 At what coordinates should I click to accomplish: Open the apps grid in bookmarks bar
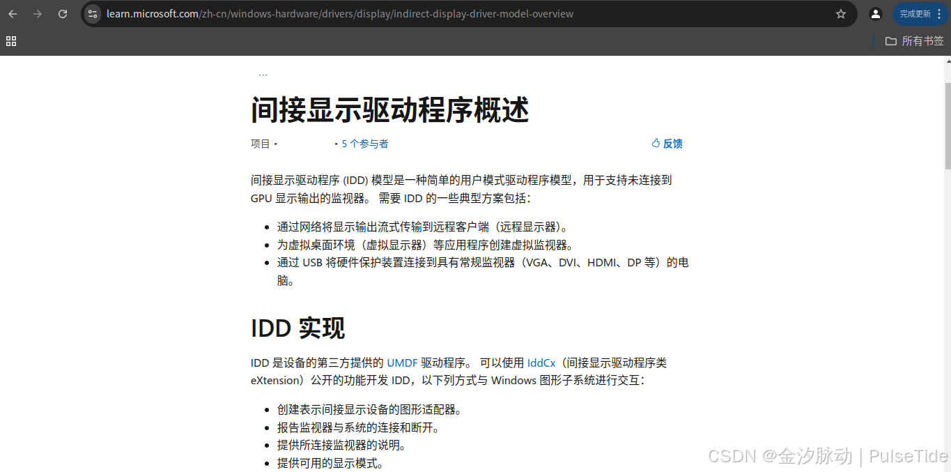11,41
